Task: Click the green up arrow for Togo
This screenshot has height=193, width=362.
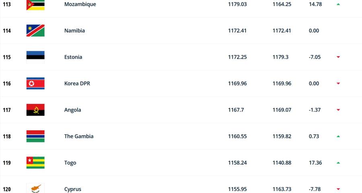Action: click(338, 163)
